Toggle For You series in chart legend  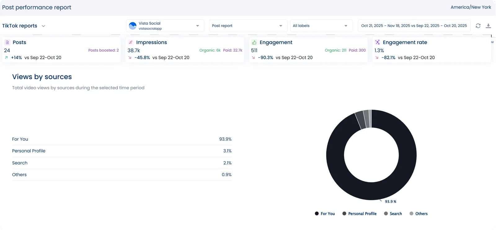tap(325, 214)
